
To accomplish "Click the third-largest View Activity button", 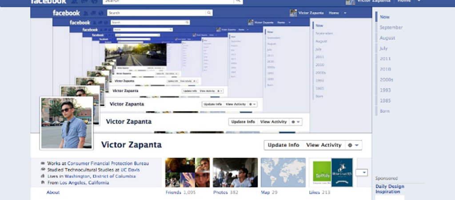I will click(235, 104).
